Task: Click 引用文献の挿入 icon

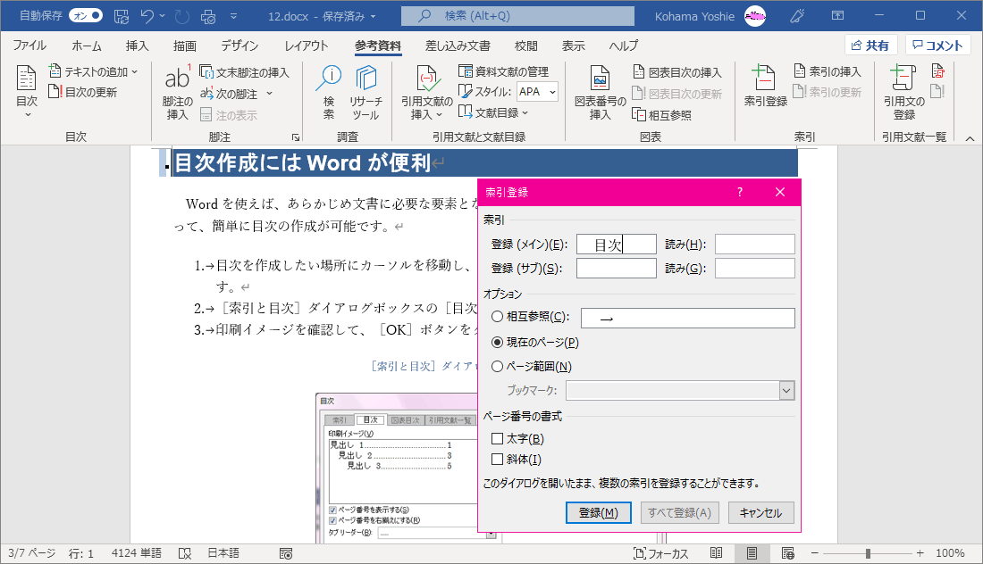Action: point(427,93)
